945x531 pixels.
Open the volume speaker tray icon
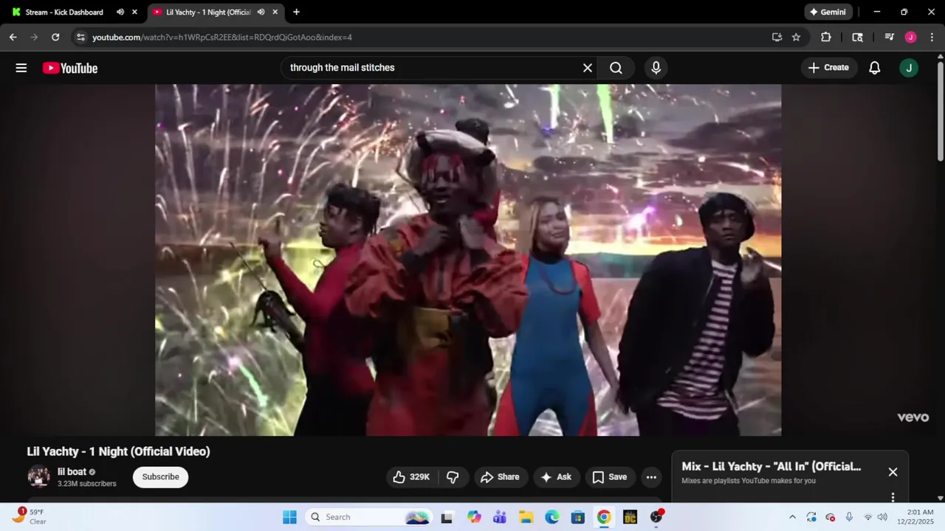coord(882,517)
